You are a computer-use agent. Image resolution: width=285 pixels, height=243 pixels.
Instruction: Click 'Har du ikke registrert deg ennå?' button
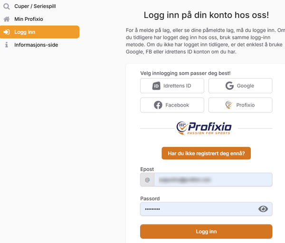[206, 153]
